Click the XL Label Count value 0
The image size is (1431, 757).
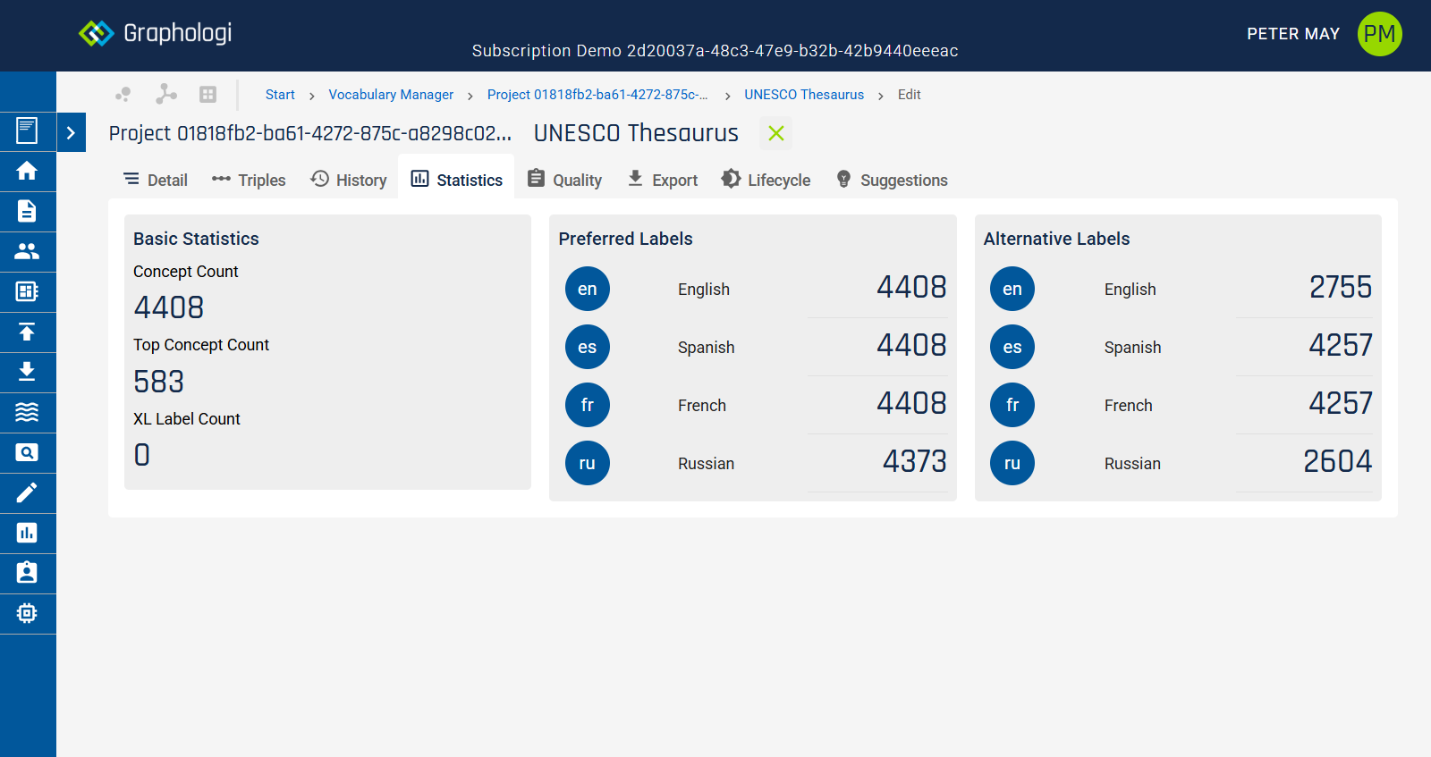click(x=142, y=455)
